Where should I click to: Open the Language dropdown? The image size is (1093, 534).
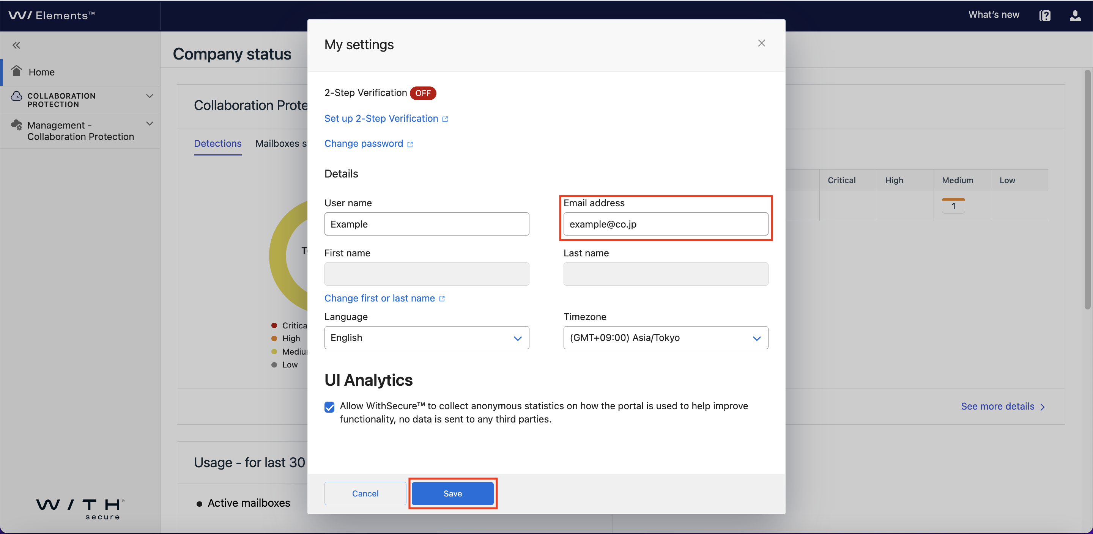coord(427,338)
